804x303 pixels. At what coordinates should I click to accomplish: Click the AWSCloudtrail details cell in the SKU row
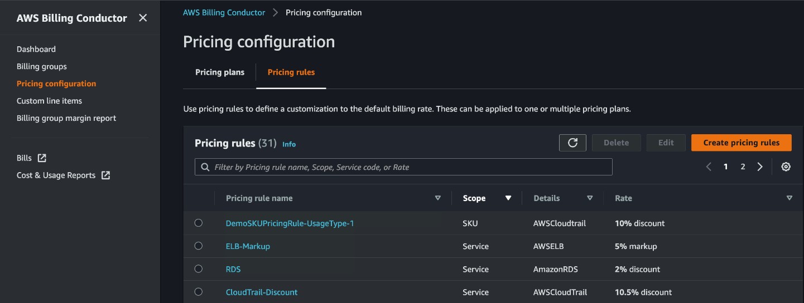click(x=560, y=223)
